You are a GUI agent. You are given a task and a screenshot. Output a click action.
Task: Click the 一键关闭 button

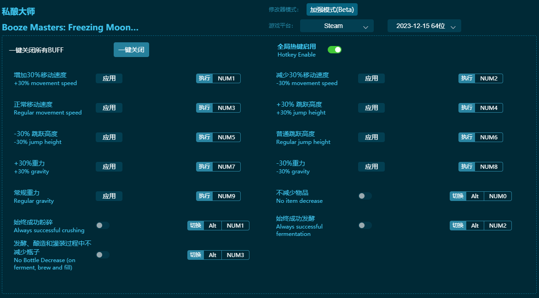[131, 50]
